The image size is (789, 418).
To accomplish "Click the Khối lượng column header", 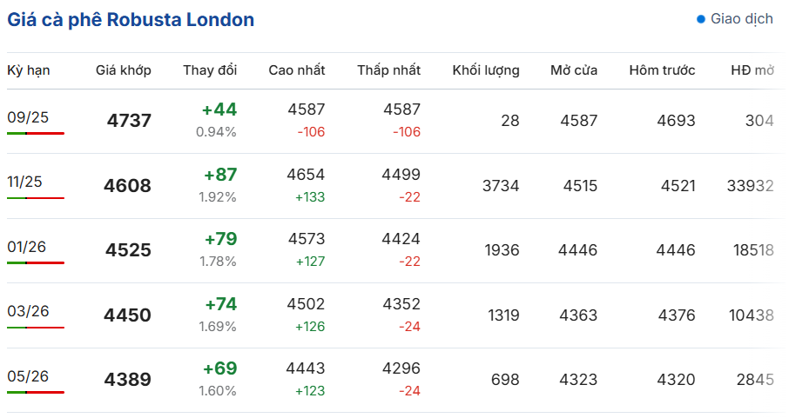I will tap(486, 70).
